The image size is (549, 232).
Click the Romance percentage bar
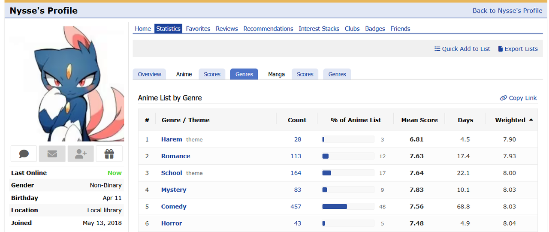(x=348, y=156)
